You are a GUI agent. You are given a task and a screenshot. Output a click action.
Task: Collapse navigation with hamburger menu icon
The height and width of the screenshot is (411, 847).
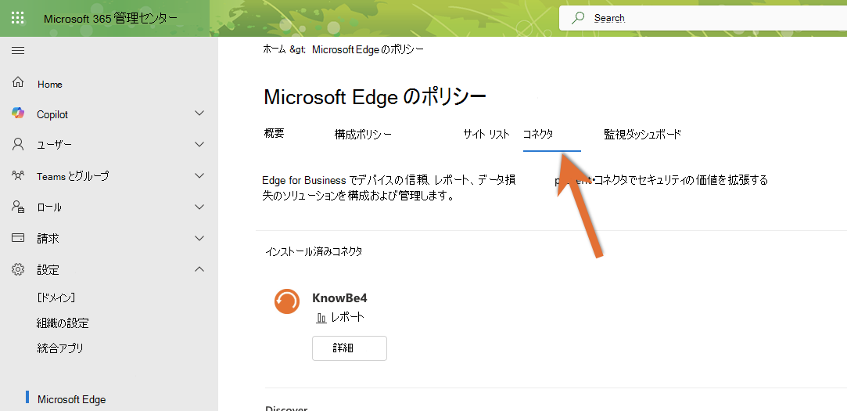pos(18,51)
